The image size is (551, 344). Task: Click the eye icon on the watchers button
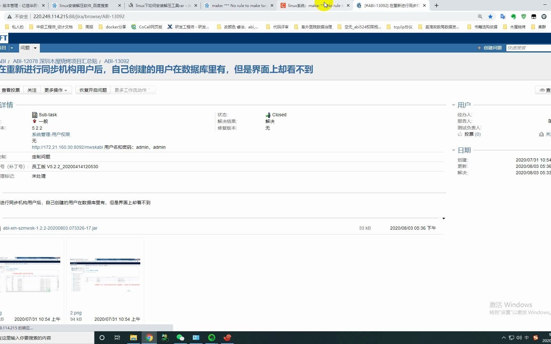coord(542,90)
